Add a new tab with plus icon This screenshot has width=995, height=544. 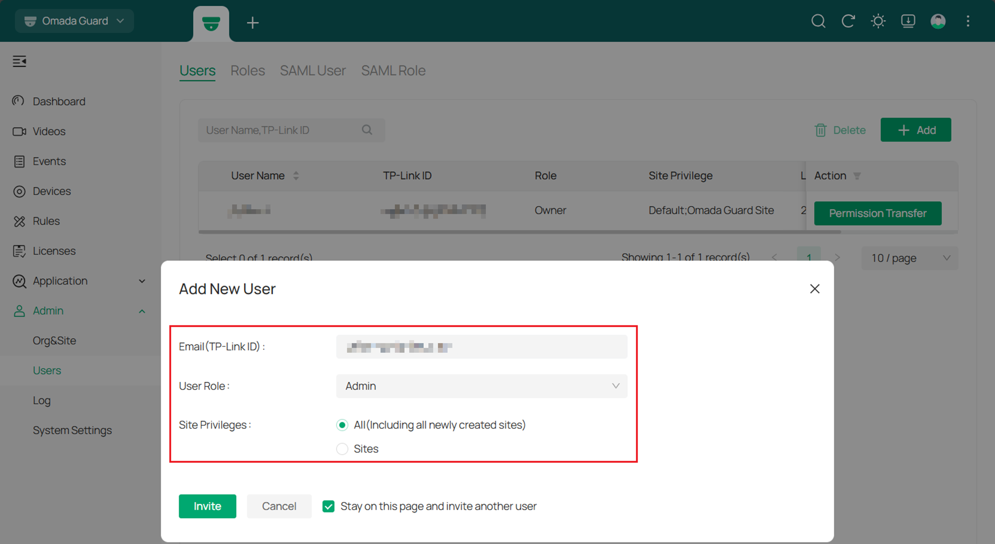[253, 23]
